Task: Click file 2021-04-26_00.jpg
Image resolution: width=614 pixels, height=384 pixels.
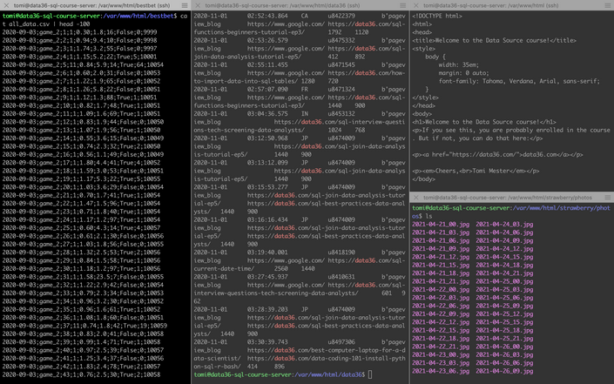Action: (504, 347)
